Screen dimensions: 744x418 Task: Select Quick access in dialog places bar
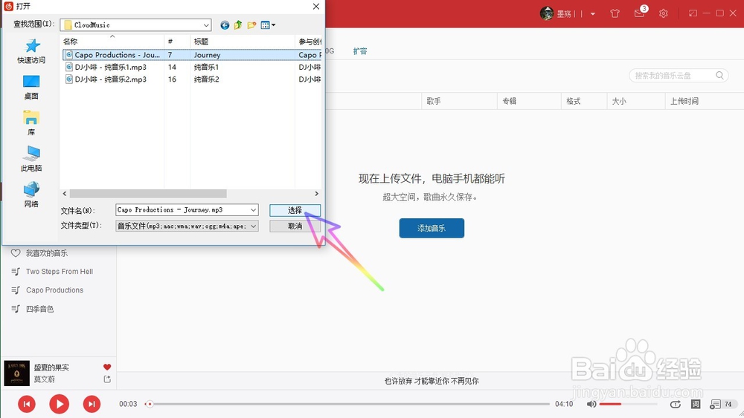point(31,51)
